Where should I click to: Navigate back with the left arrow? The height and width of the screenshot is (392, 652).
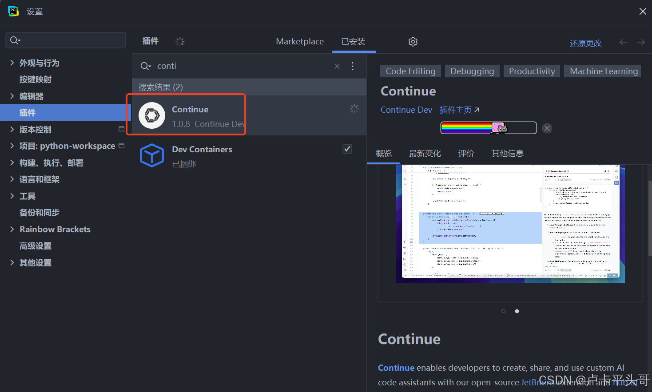pyautogui.click(x=624, y=42)
